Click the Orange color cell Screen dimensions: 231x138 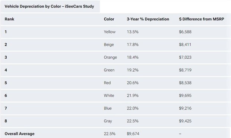point(110,57)
